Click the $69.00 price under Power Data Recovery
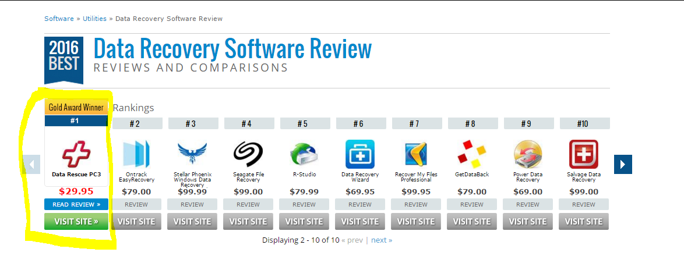 coord(527,191)
